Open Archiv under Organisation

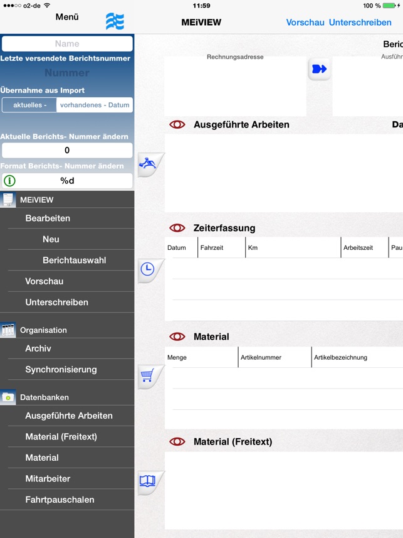pos(67,348)
